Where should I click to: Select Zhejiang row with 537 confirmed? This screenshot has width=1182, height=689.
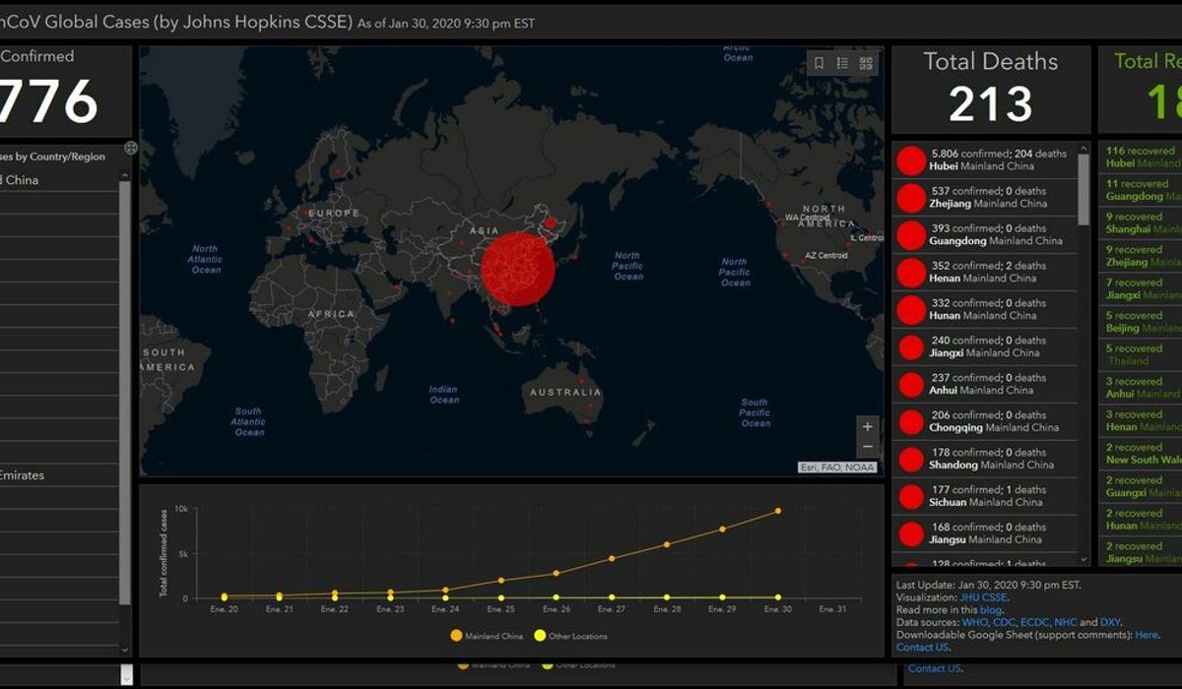pyautogui.click(x=985, y=198)
